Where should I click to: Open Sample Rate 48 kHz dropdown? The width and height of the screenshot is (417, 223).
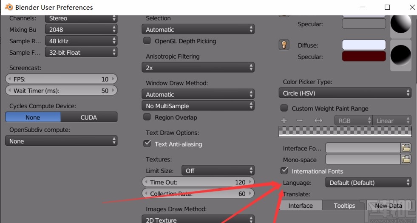pyautogui.click(x=81, y=41)
